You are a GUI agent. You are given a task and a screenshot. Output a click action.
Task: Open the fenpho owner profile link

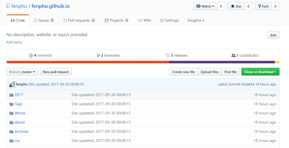point(19,6)
